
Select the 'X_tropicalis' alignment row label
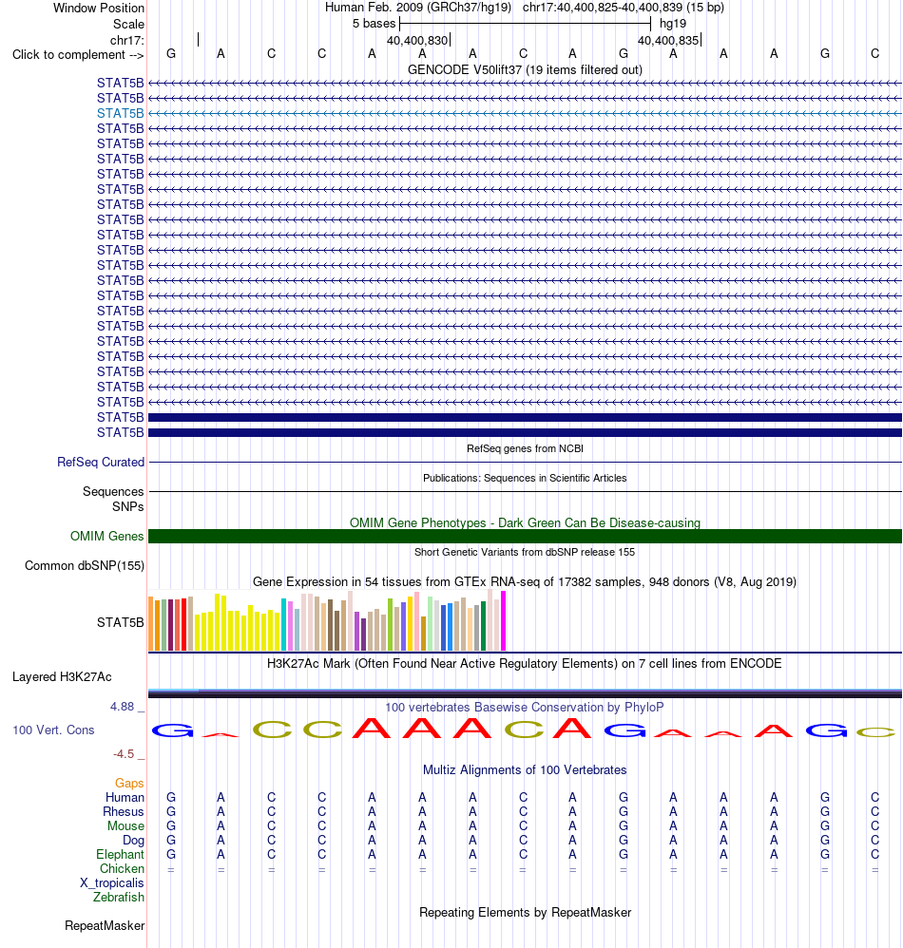coord(112,882)
